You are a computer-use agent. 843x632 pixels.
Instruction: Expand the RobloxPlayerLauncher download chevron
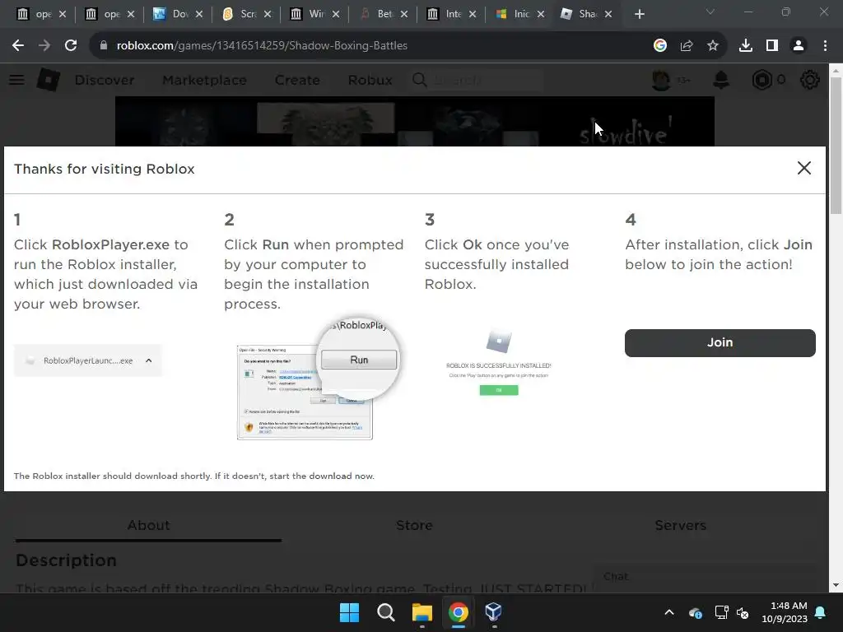point(149,360)
